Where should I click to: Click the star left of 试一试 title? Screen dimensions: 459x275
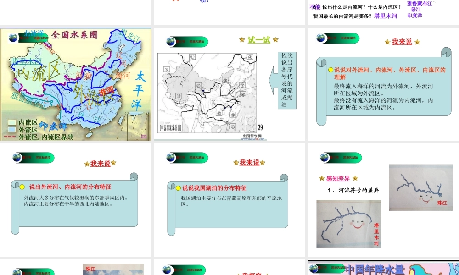coord(242,40)
